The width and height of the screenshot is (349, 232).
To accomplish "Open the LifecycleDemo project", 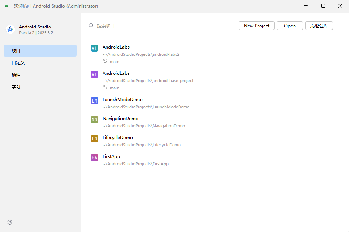I will click(215, 141).
